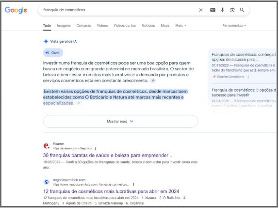Click the snippet 'Confira 30 opções de franquias'
The height and width of the screenshot is (208, 279).
tap(120, 165)
